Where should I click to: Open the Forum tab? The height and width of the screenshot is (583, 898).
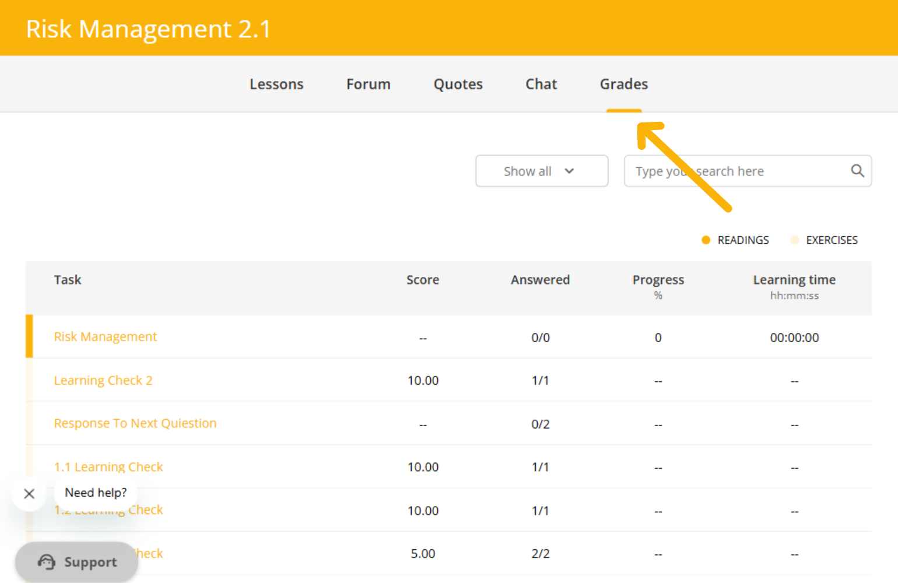coord(368,85)
